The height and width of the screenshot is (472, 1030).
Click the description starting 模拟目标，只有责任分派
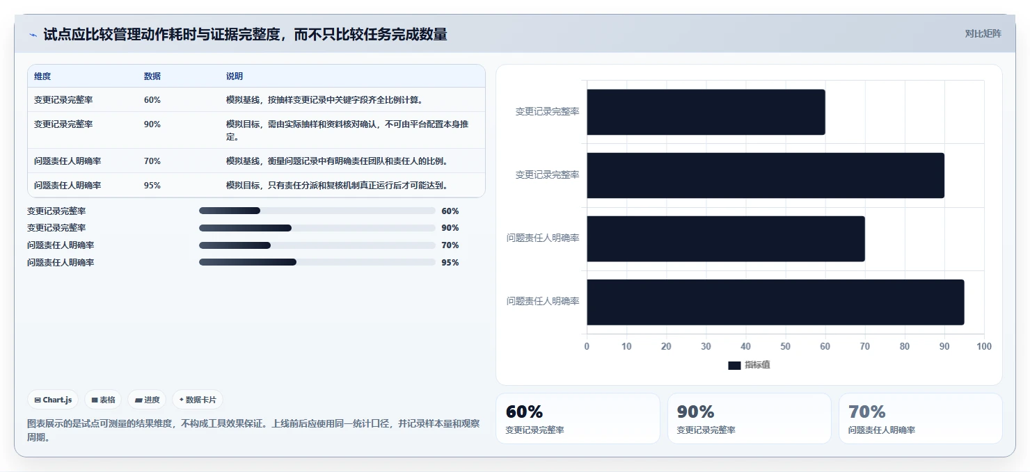[336, 186]
